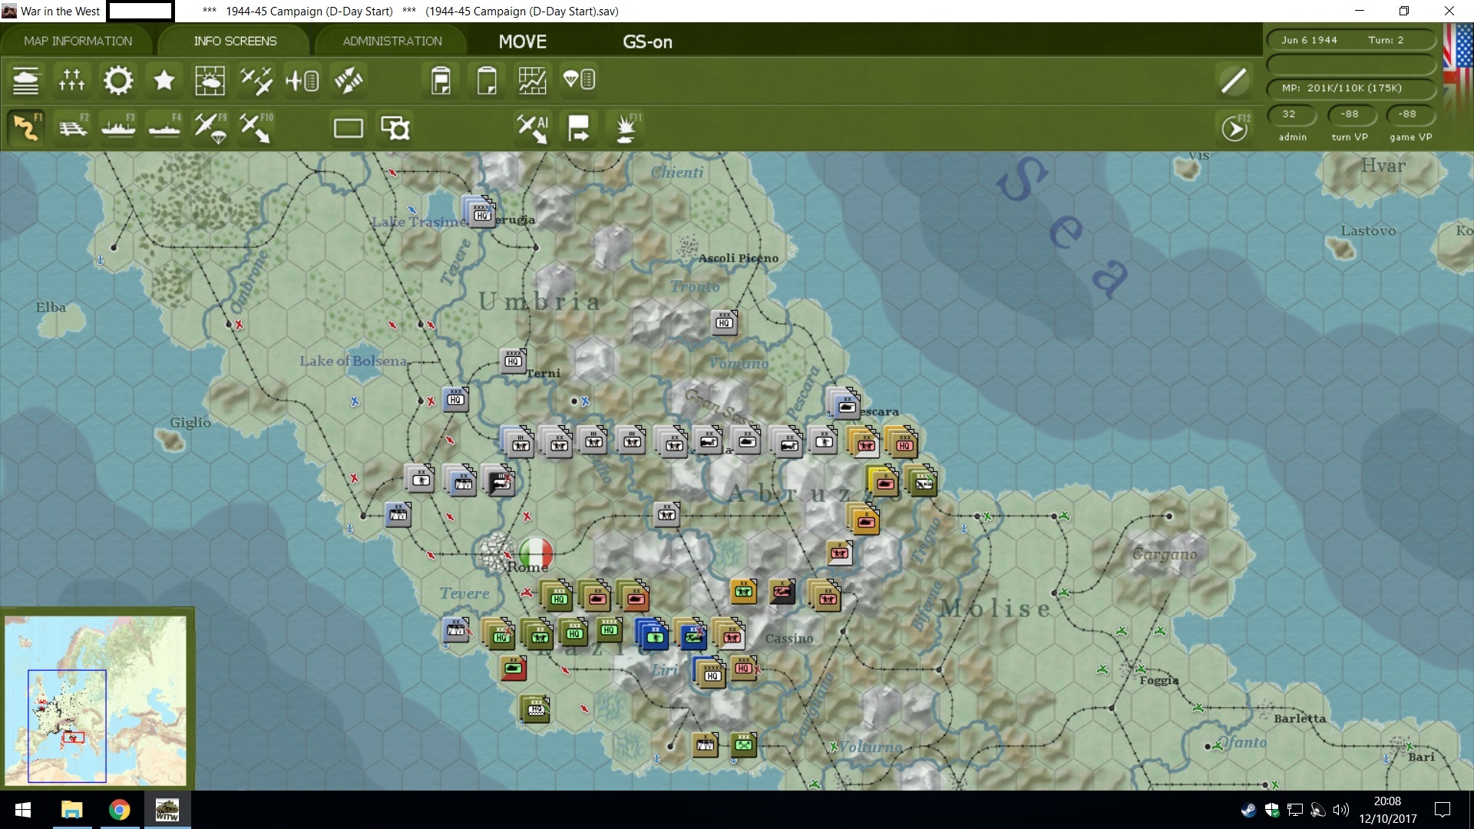This screenshot has height=829, width=1474.
Task: Open the production gear icon
Action: pos(117,80)
